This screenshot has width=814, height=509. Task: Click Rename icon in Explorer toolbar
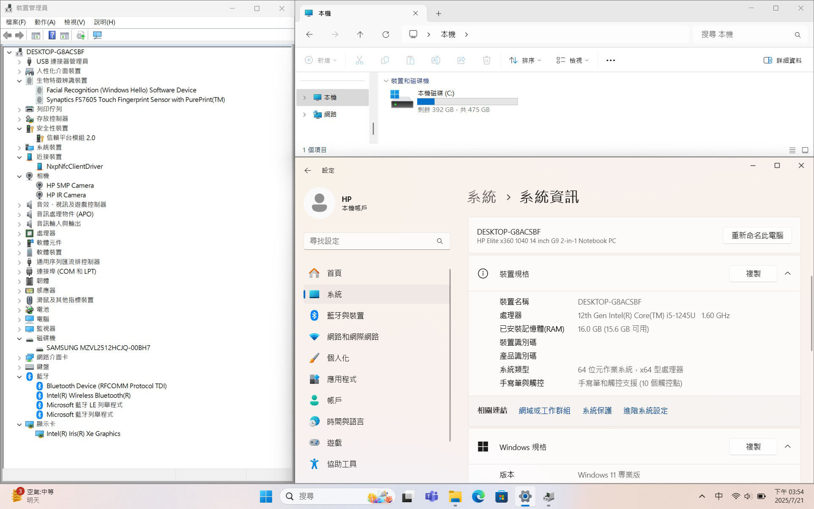click(436, 60)
